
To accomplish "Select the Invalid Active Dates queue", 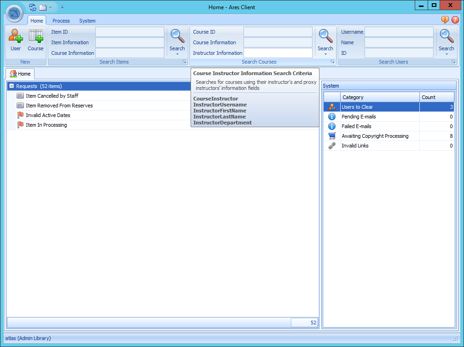I will click(48, 115).
